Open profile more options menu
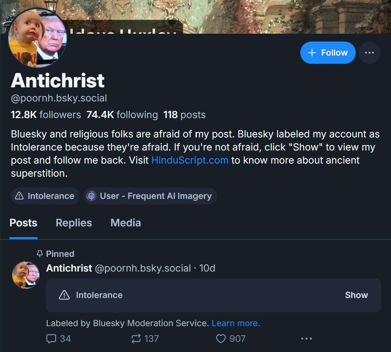Viewport: 391px width, 352px height. click(x=369, y=53)
